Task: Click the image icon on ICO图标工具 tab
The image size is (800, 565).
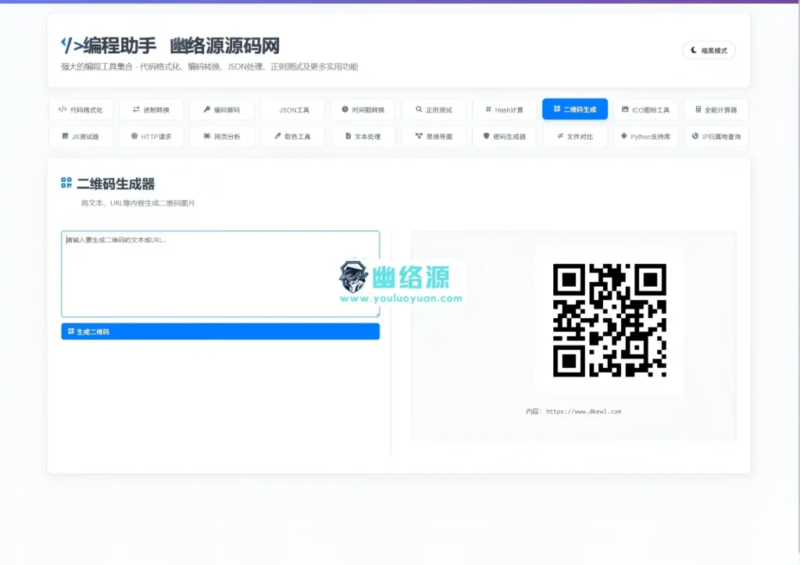Action: [625, 109]
